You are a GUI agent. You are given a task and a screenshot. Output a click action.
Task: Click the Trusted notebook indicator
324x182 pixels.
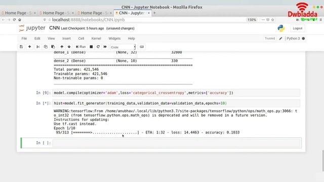[270, 38]
